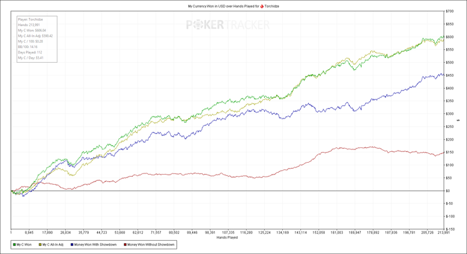Screen dimensions: 467x254
Task: Click the chart title 'My Currency Won in USD'
Action: coord(206,6)
